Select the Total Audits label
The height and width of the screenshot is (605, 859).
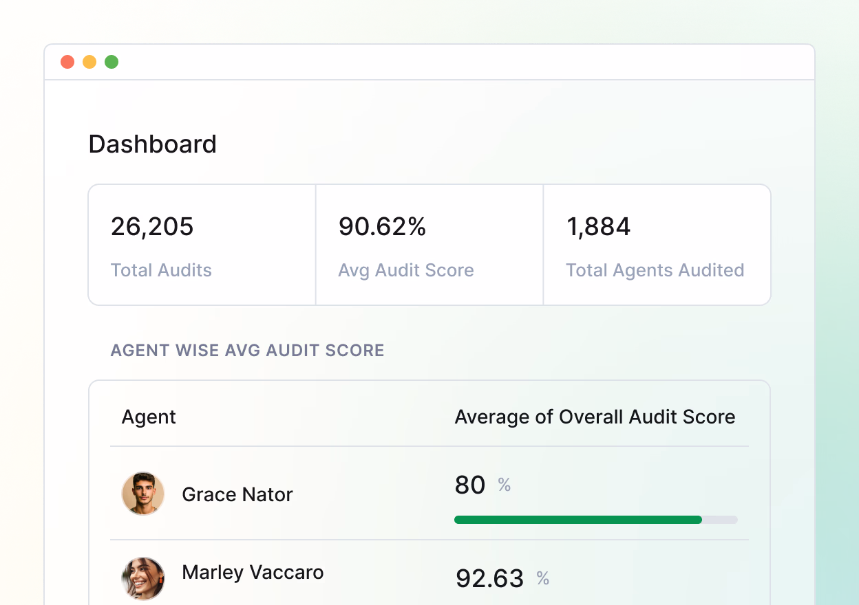click(x=161, y=270)
